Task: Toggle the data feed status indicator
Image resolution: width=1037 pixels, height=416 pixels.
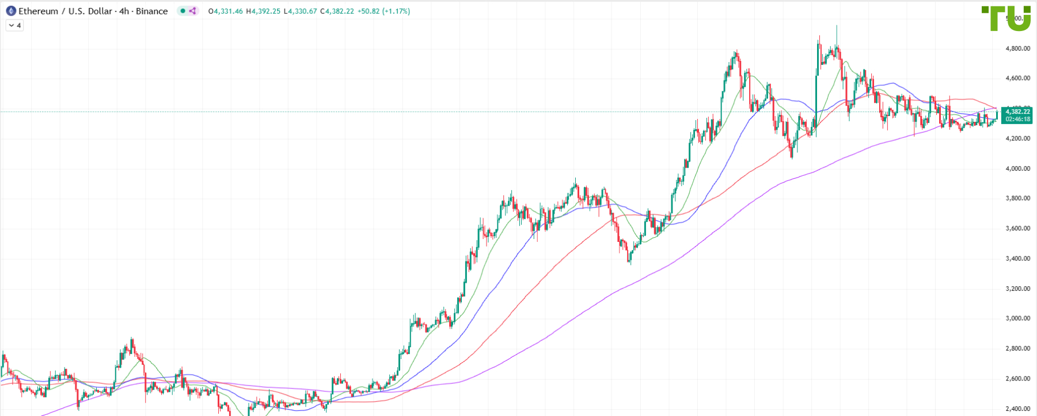Action: [x=183, y=11]
